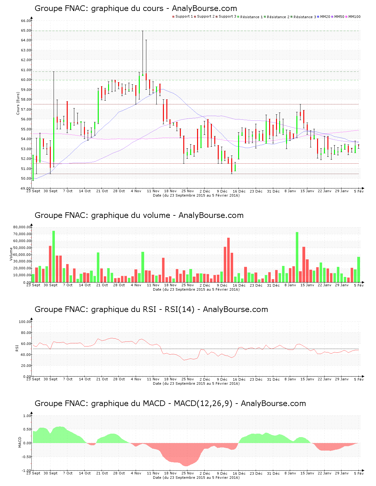
Task: Click the 61.00 tick on price axis
Action: click(26, 70)
